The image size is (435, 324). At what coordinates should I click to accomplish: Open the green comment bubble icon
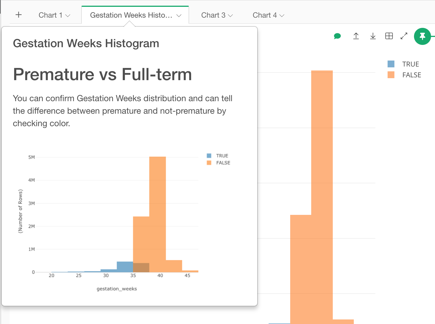(x=337, y=36)
